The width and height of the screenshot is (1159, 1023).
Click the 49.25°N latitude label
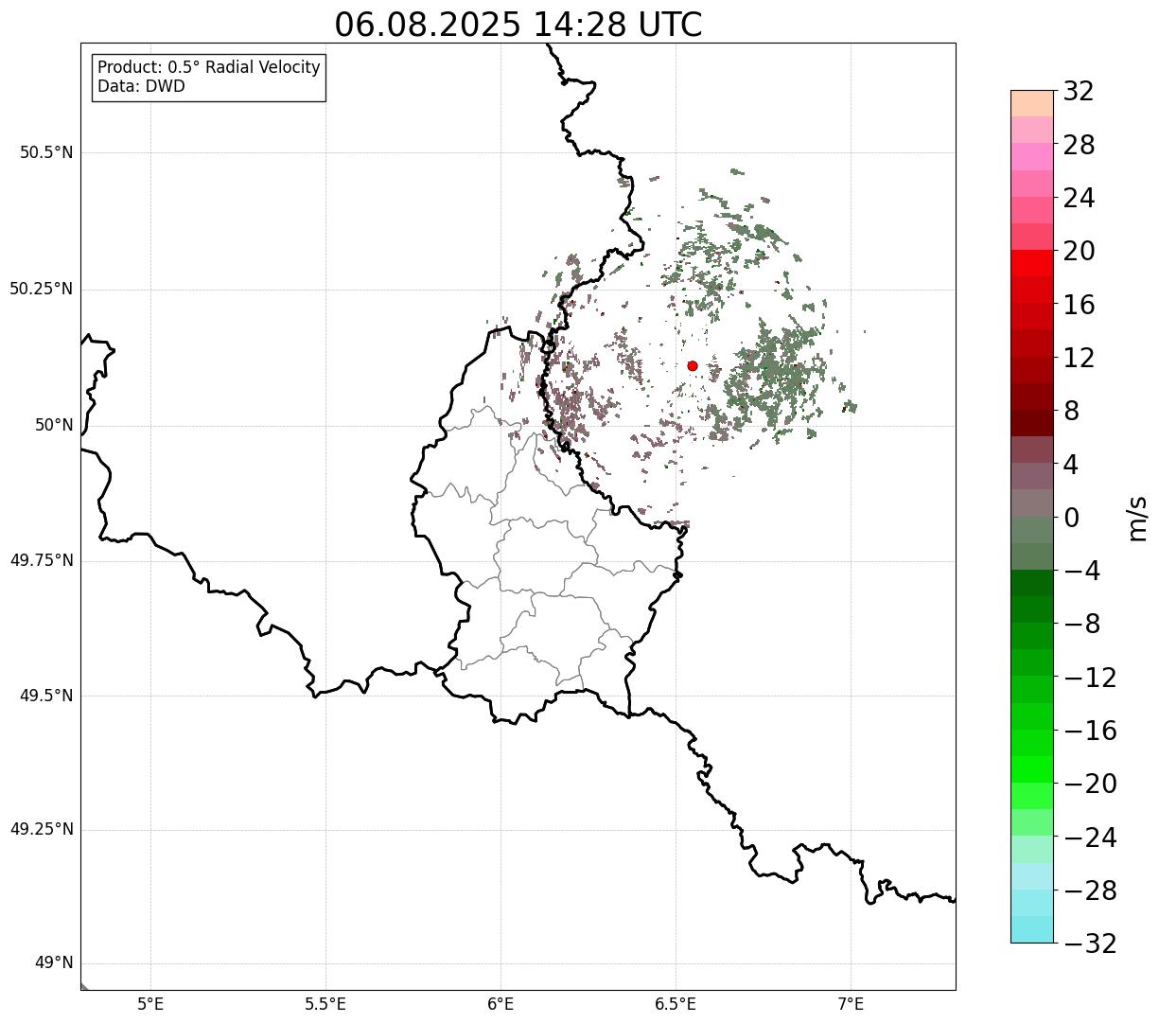coord(42,829)
